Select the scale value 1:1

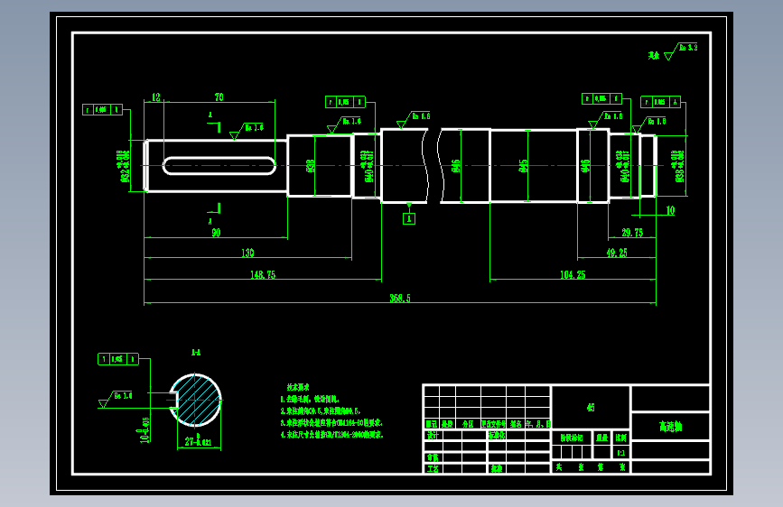tap(621, 453)
